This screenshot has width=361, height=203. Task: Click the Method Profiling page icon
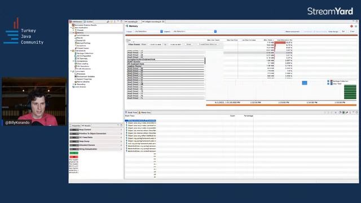(76, 43)
